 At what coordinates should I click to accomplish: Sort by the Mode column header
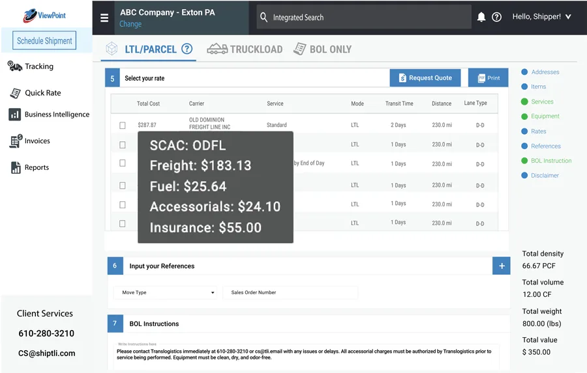pos(357,104)
